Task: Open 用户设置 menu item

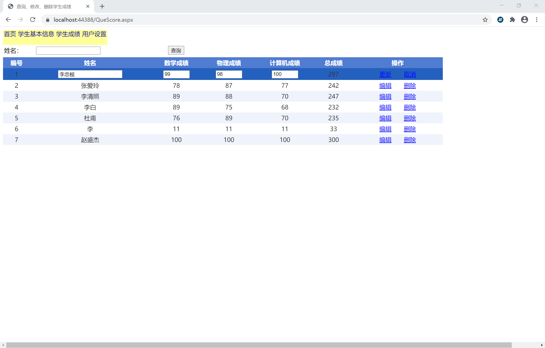Action: click(x=94, y=34)
